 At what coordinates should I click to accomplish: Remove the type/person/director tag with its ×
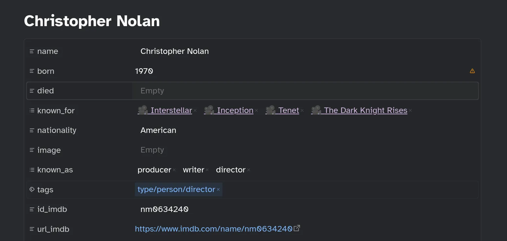218,189
